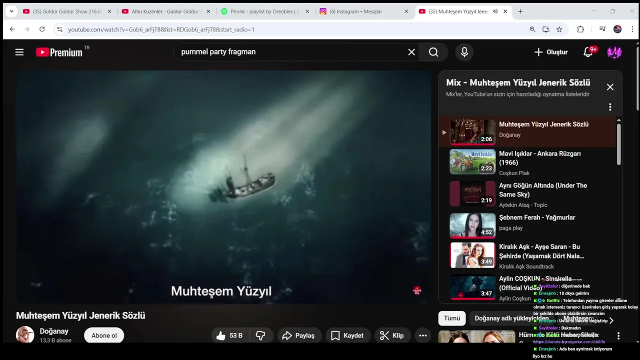This screenshot has width=640, height=360.
Task: Play Kiralık Aşk - Ayşe Saran thumbnail
Action: [x=472, y=255]
